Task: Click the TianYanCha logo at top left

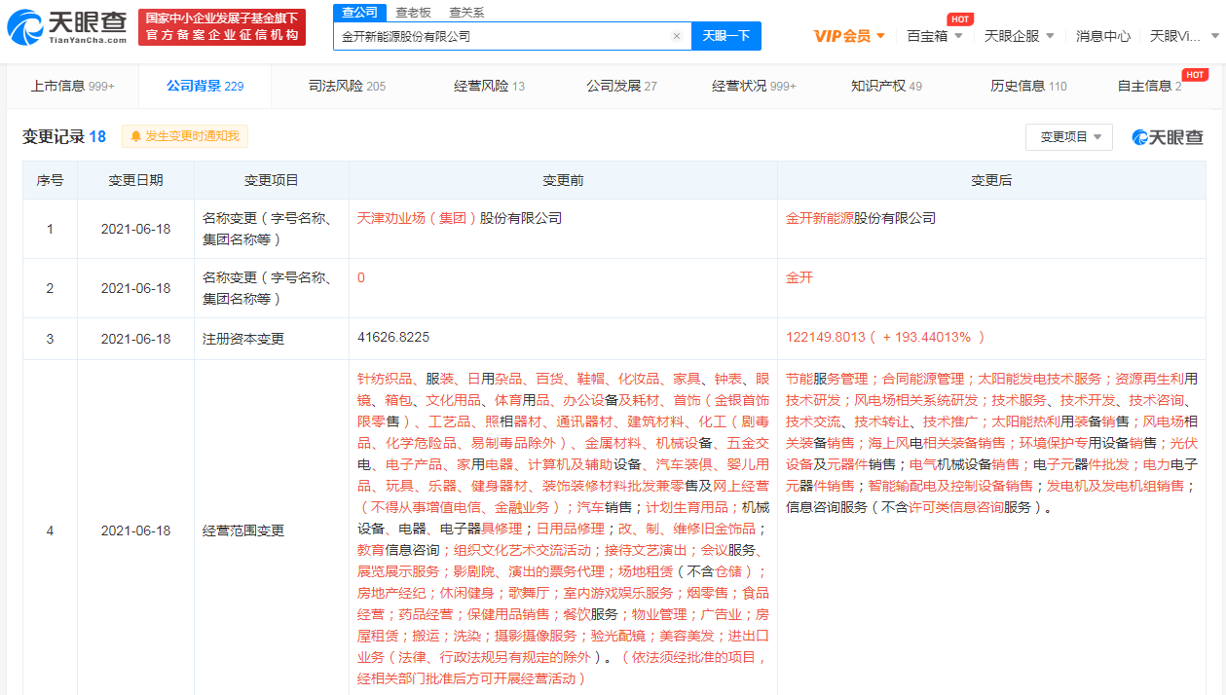Action: point(66,27)
